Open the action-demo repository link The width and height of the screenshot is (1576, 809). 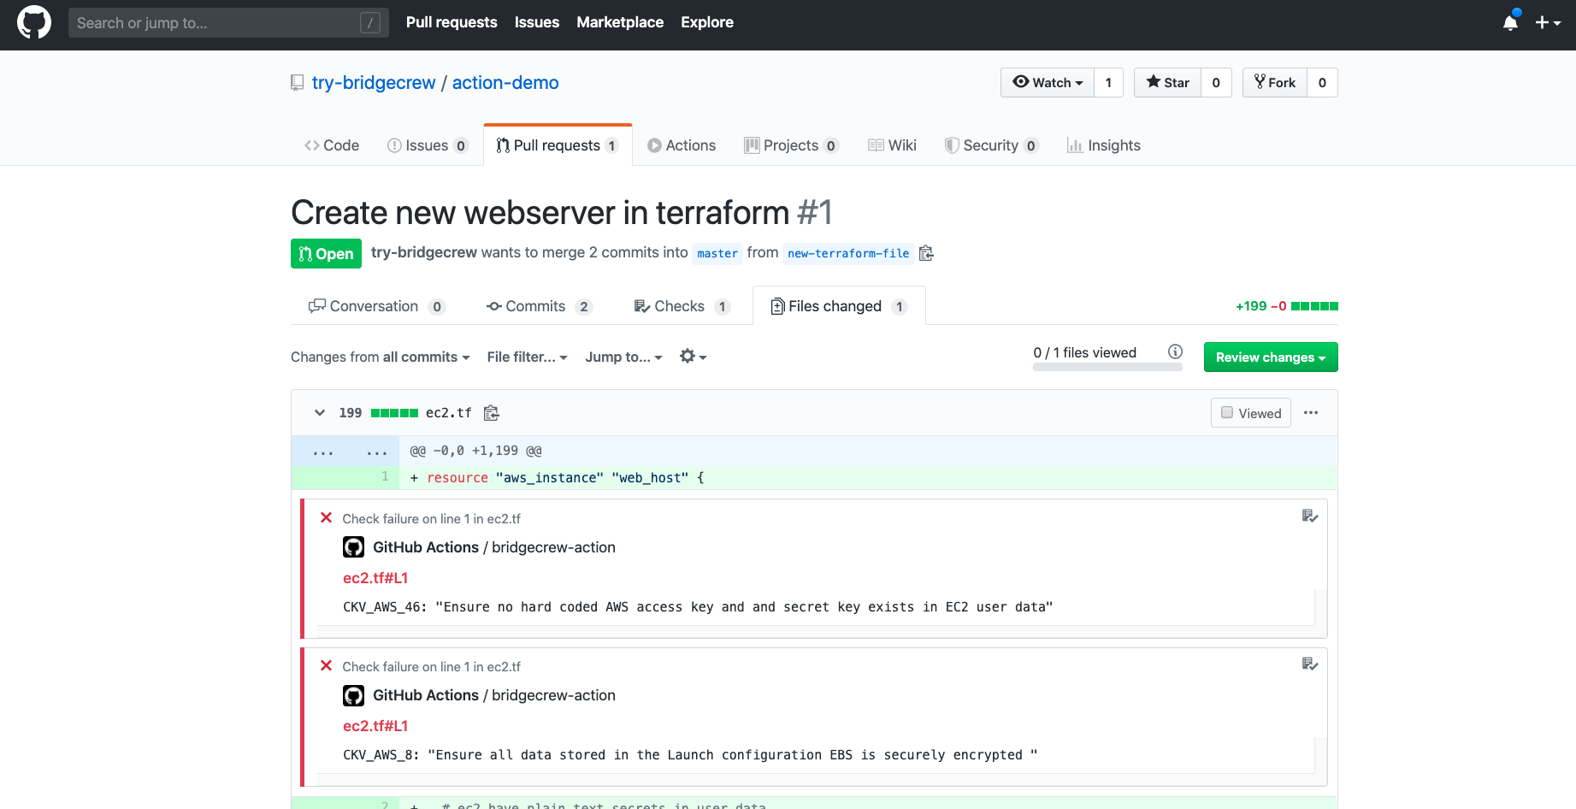(505, 83)
